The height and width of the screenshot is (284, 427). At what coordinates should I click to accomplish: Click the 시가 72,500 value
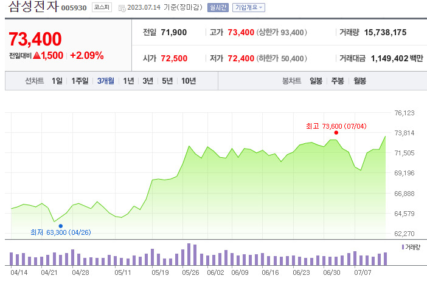click(174, 58)
